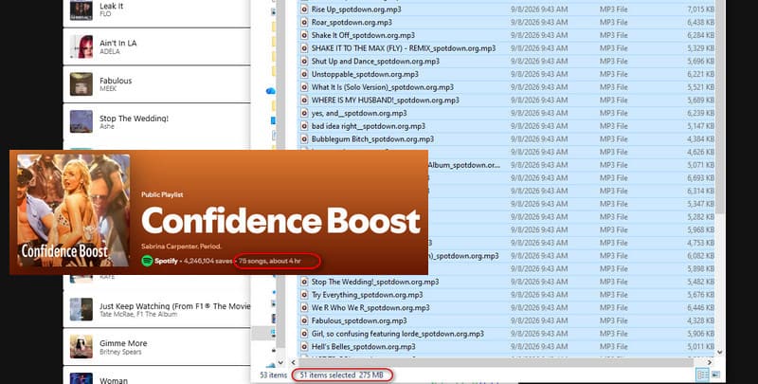Click MP3 icon of Hell's Belles file

304,347
